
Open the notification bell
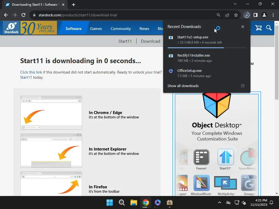pos(271,202)
